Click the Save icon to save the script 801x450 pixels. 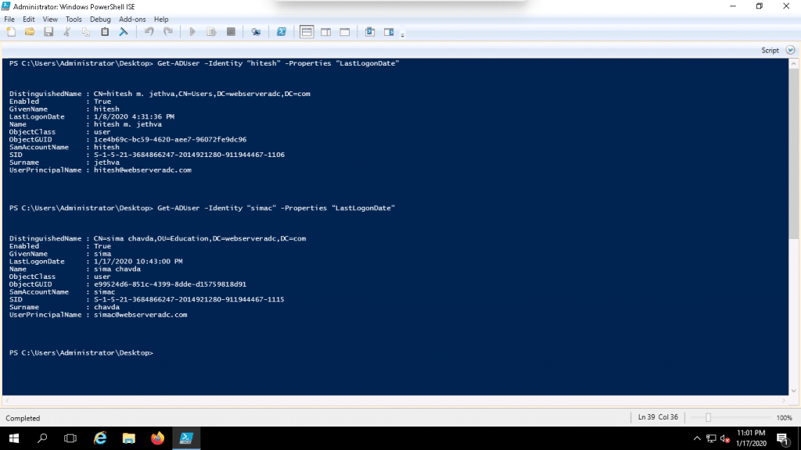coord(48,31)
